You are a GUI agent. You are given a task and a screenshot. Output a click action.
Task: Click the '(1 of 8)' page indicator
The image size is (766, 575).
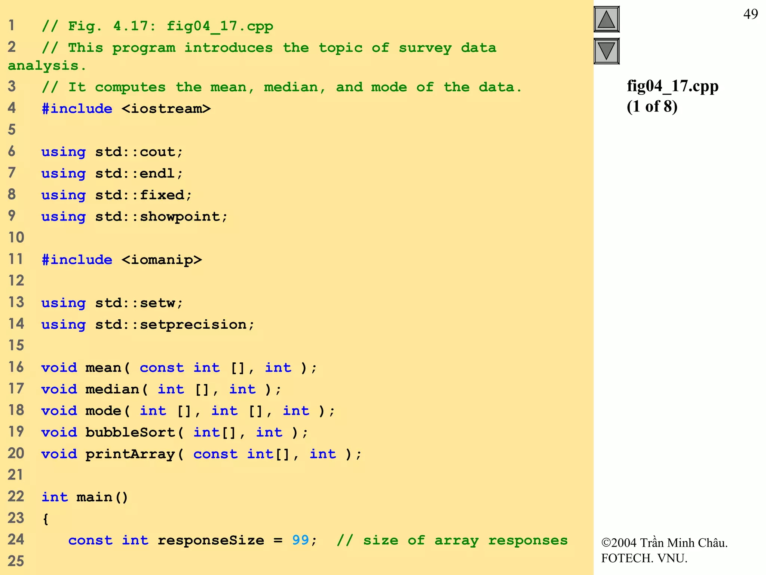[x=652, y=107]
